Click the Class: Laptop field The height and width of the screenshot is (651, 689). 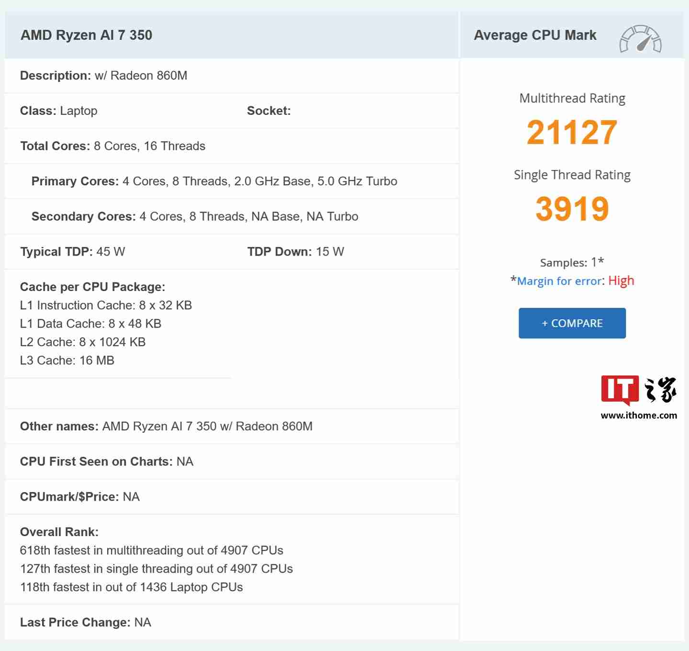coord(59,111)
